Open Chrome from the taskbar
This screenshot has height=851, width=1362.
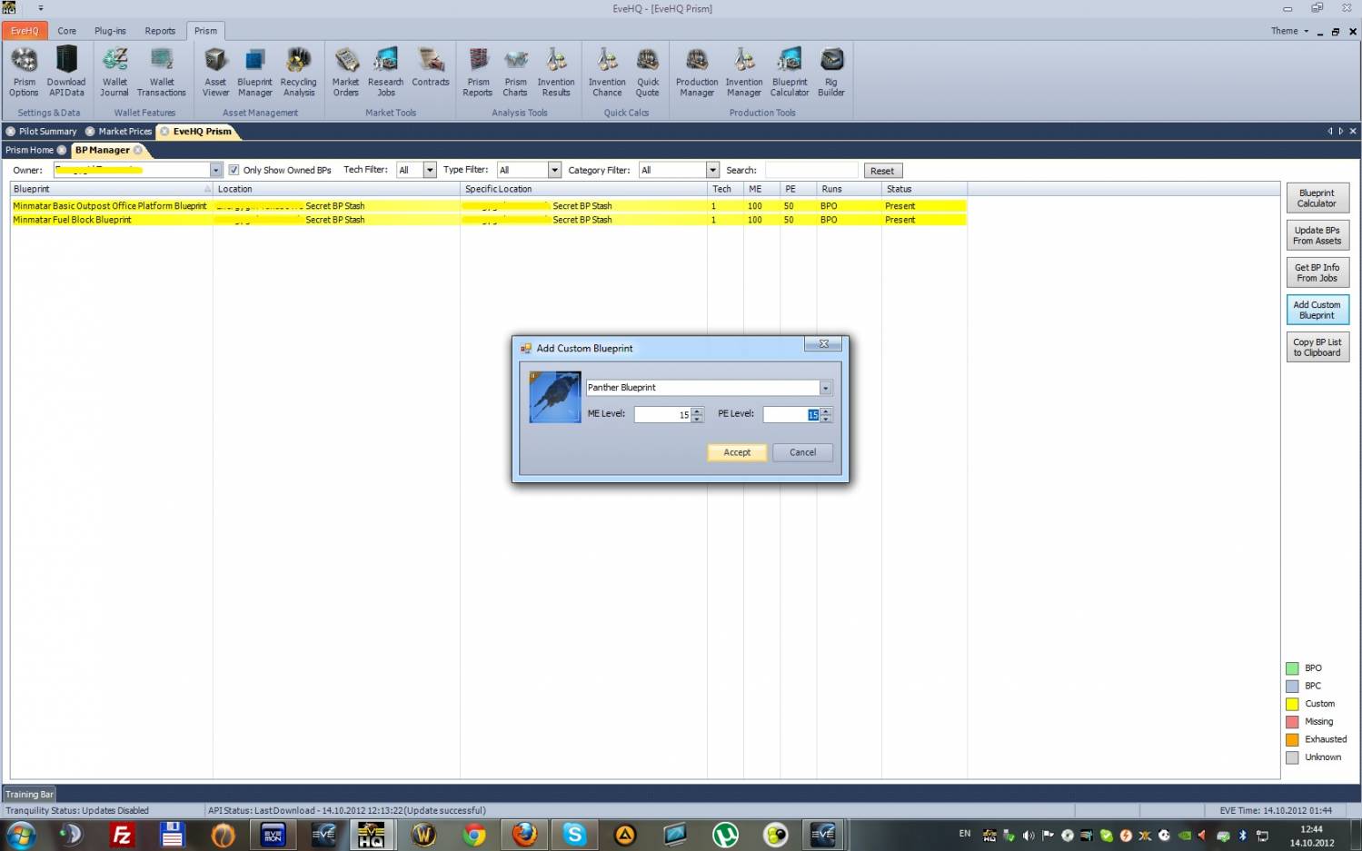tap(474, 835)
